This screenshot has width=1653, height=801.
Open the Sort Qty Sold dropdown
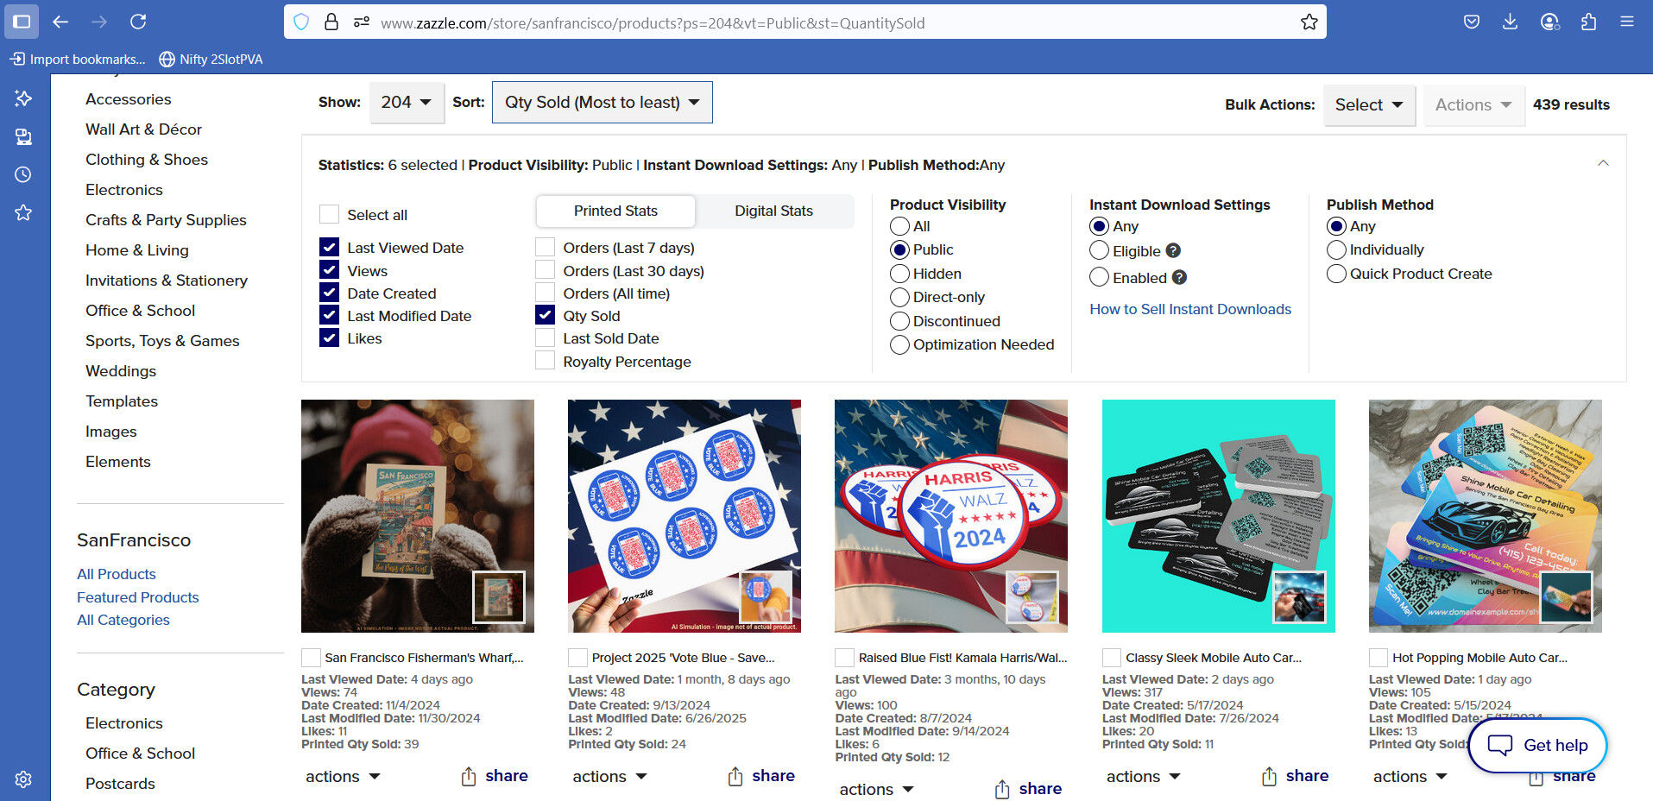pyautogui.click(x=603, y=103)
